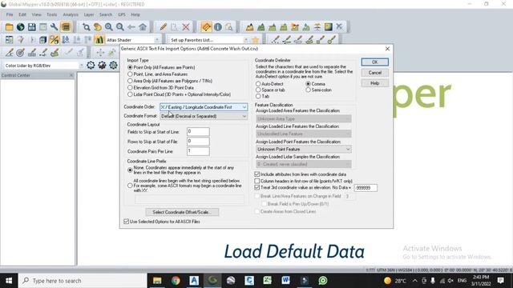The height and width of the screenshot is (288, 513).
Task: Click the third Lidar gear icon
Action: pyautogui.click(x=113, y=66)
